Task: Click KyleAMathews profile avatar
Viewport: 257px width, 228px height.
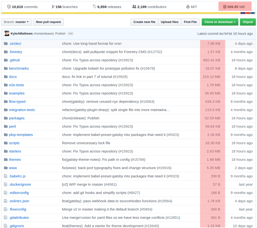Action: pos(6,33)
